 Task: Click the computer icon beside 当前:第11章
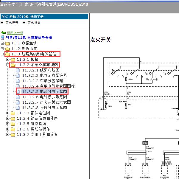click(3, 38)
